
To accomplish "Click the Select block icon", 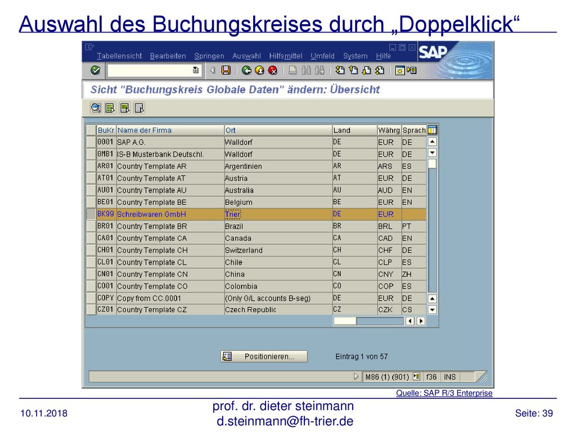I will tap(125, 108).
